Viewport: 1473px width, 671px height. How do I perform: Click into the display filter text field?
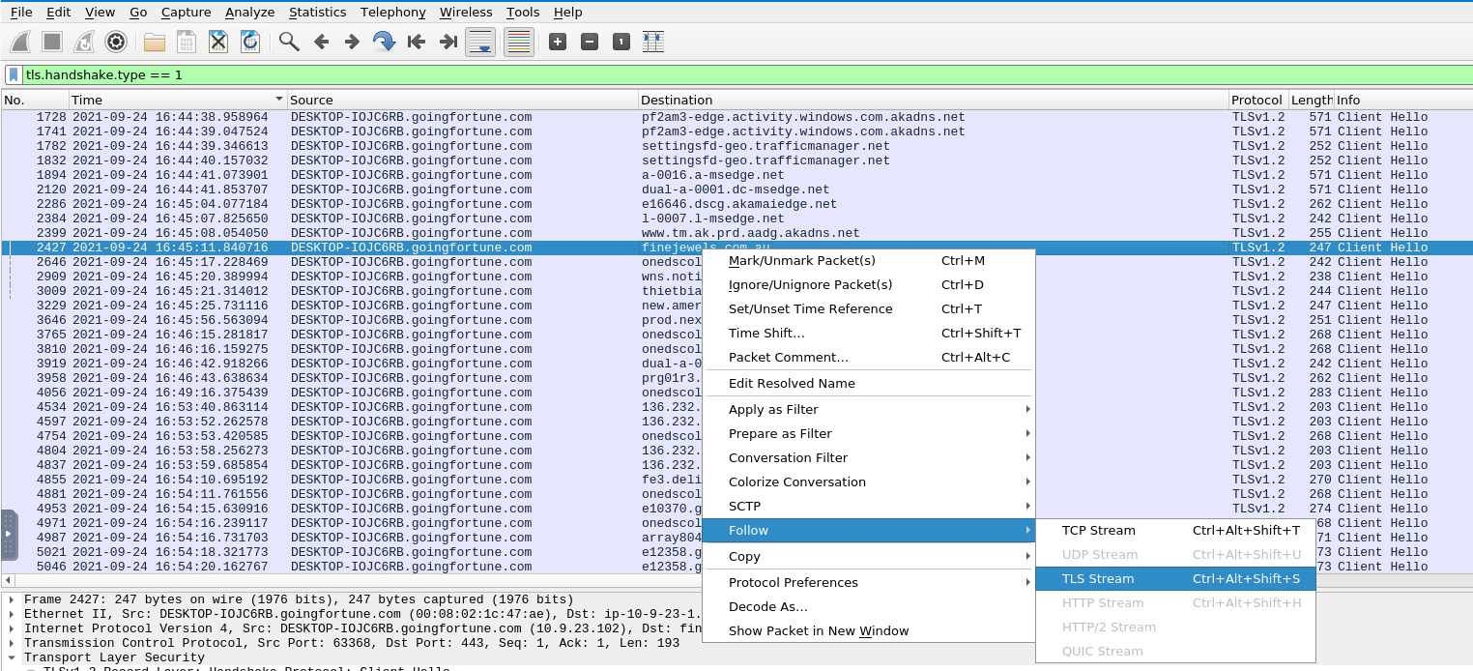(677, 74)
